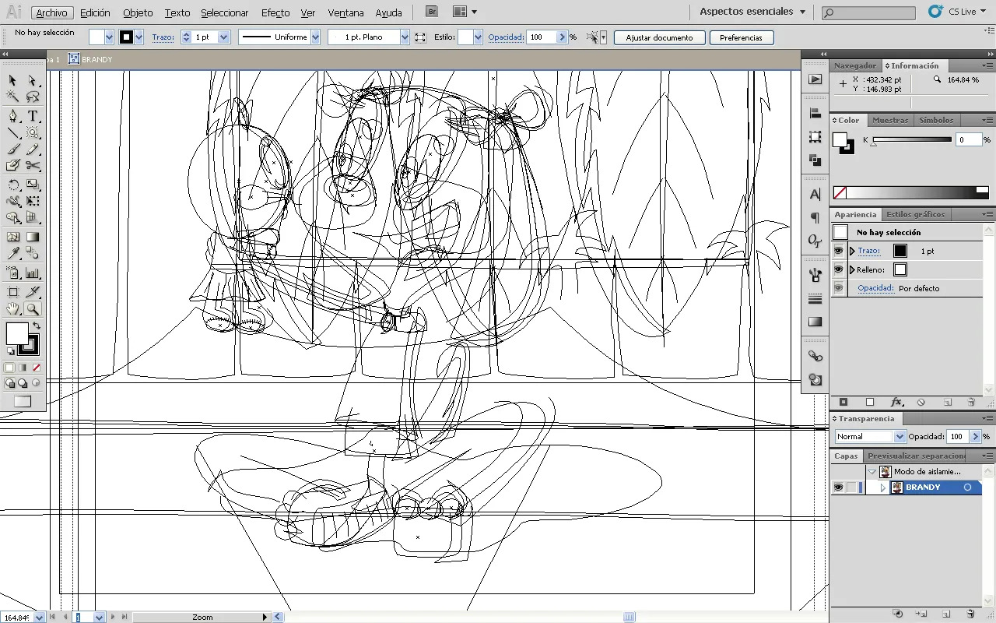The height and width of the screenshot is (623, 996).
Task: Click the Ajustar documento button
Action: (660, 37)
